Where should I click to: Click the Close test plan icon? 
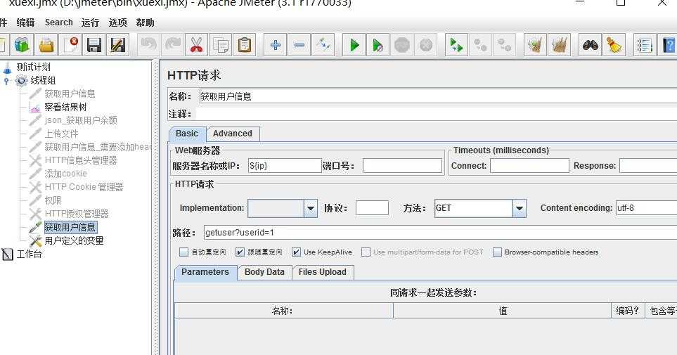pos(70,45)
